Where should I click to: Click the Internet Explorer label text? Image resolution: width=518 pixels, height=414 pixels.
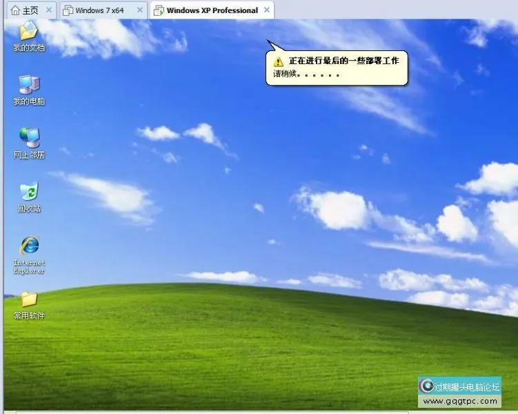[29, 266]
